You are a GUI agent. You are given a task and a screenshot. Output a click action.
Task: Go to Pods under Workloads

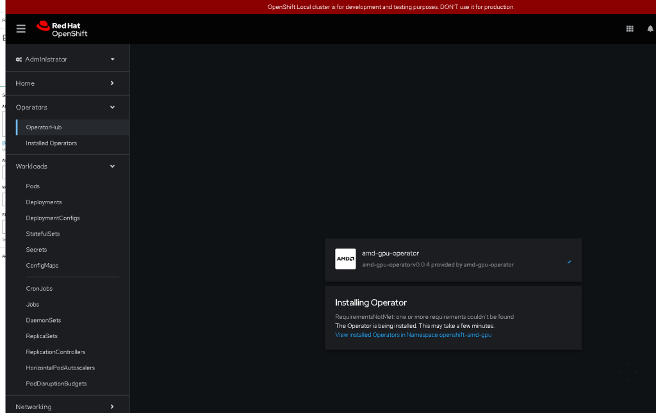pyautogui.click(x=33, y=186)
